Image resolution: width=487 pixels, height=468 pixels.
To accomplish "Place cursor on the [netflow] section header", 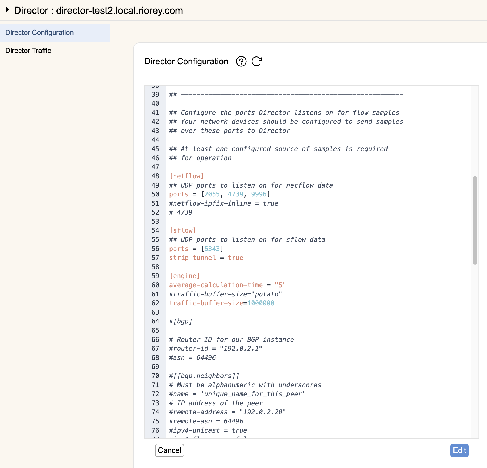I will coord(186,176).
